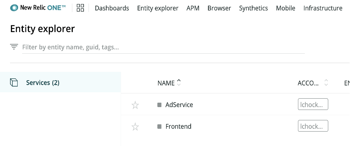Select Mobile in the top bar
Image resolution: width=350 pixels, height=146 pixels.
pyautogui.click(x=286, y=8)
